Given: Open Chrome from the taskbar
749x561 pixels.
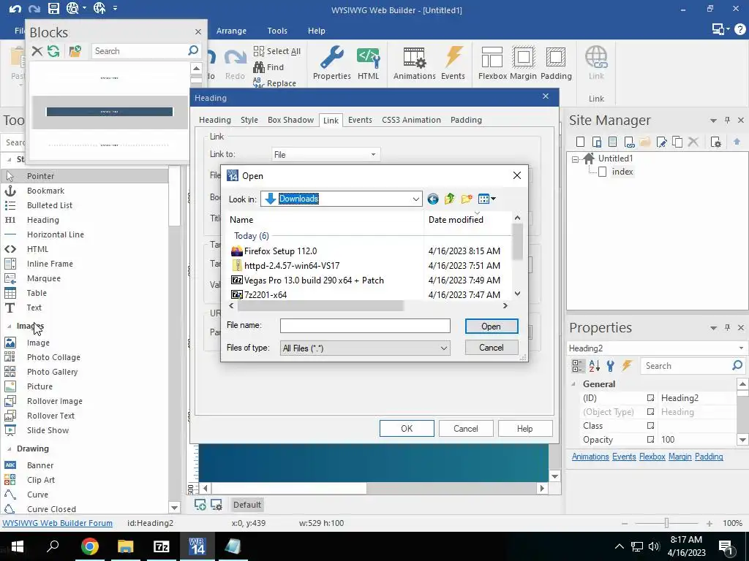Looking at the screenshot, I should tap(89, 546).
